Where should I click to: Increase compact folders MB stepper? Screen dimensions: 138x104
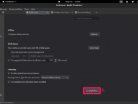click(55, 59)
